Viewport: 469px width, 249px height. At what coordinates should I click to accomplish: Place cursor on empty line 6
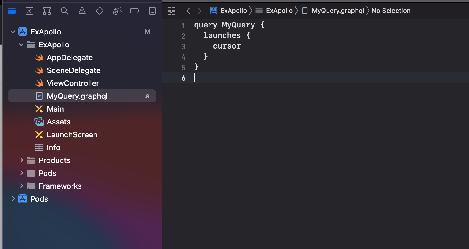[x=316, y=78]
